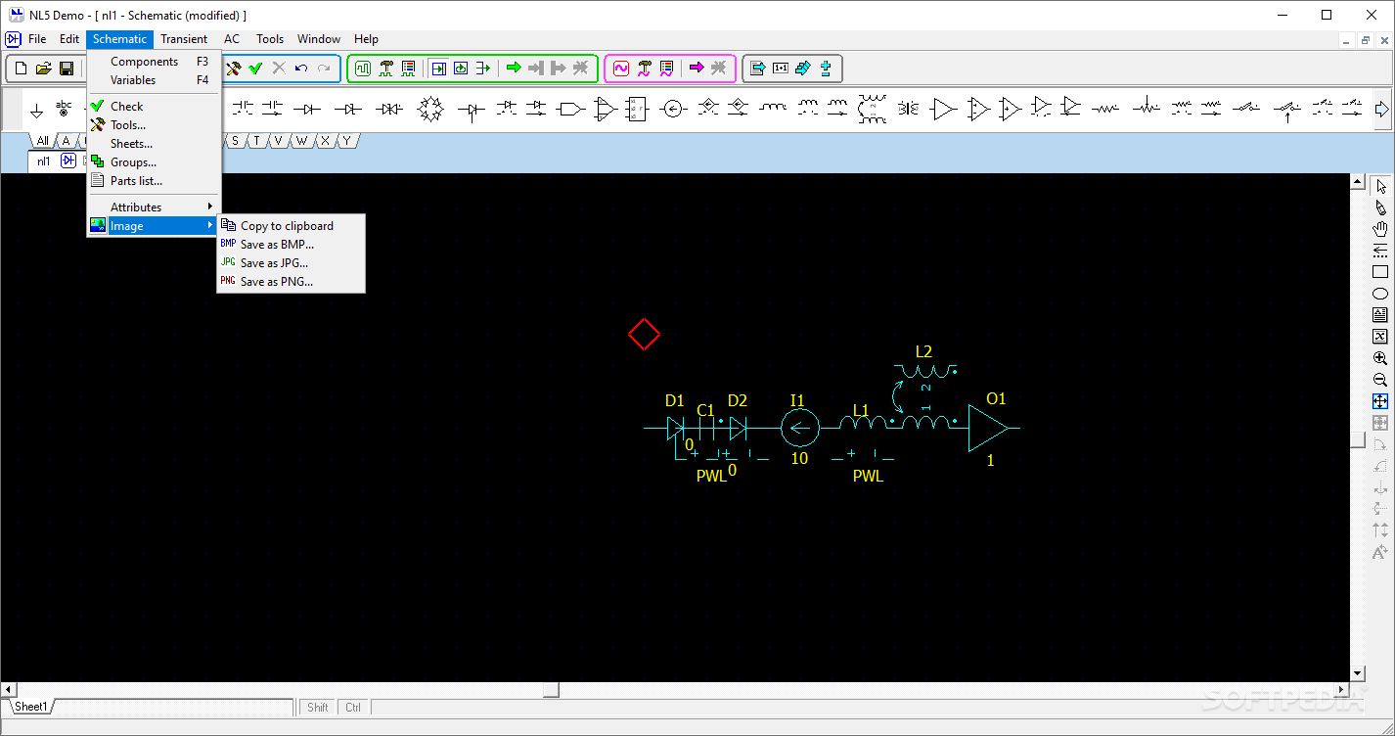This screenshot has height=736, width=1395.
Task: Select the single inductor component
Action: [x=773, y=109]
